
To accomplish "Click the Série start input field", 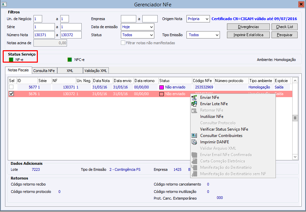I will [x=44, y=27].
